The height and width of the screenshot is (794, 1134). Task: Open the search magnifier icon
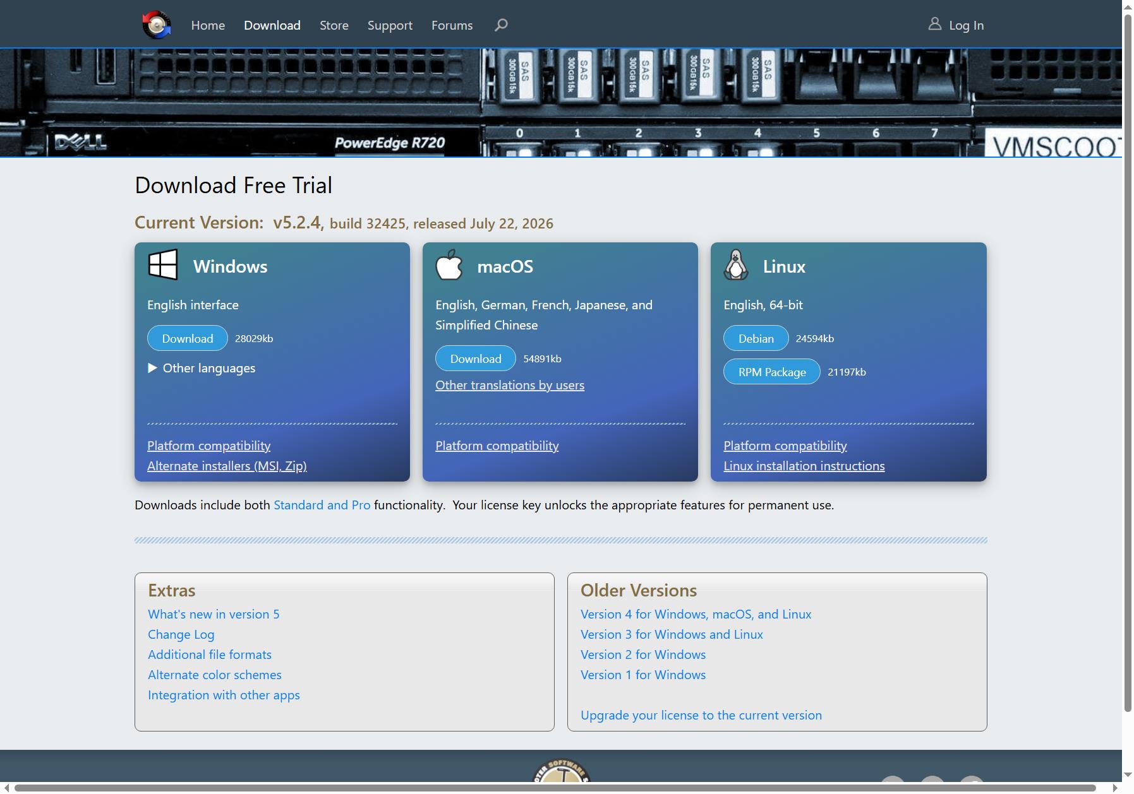pos(501,25)
